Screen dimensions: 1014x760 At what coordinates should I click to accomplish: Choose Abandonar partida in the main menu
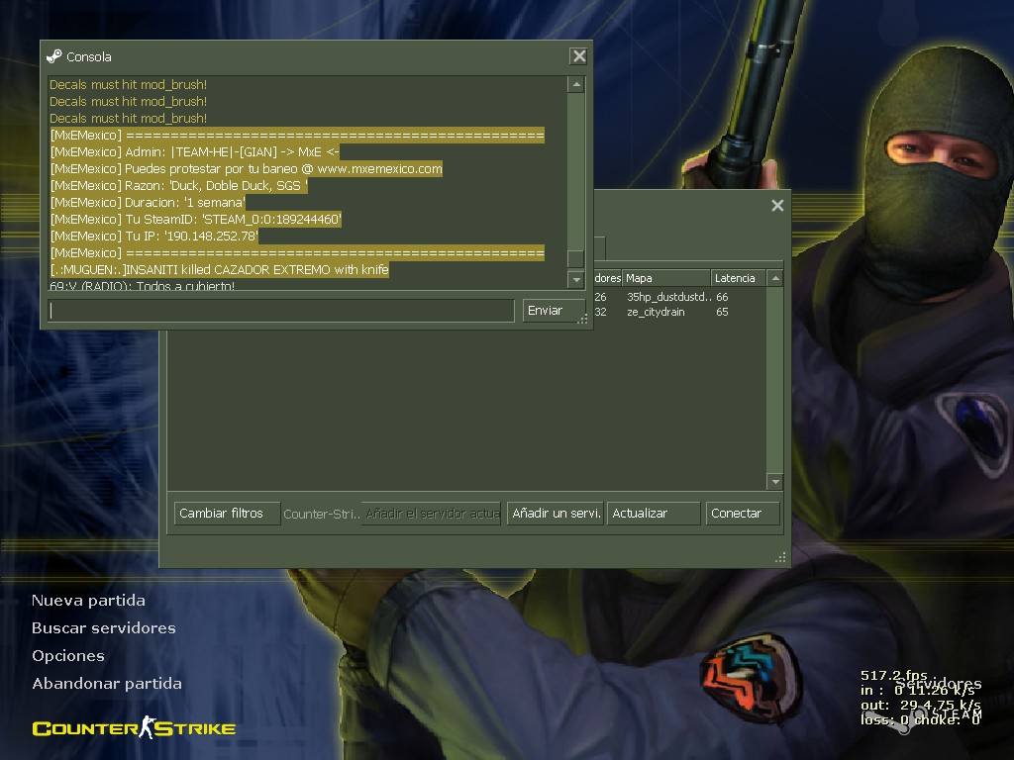click(107, 684)
